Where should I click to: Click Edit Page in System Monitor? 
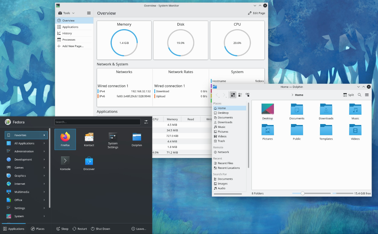point(257,13)
